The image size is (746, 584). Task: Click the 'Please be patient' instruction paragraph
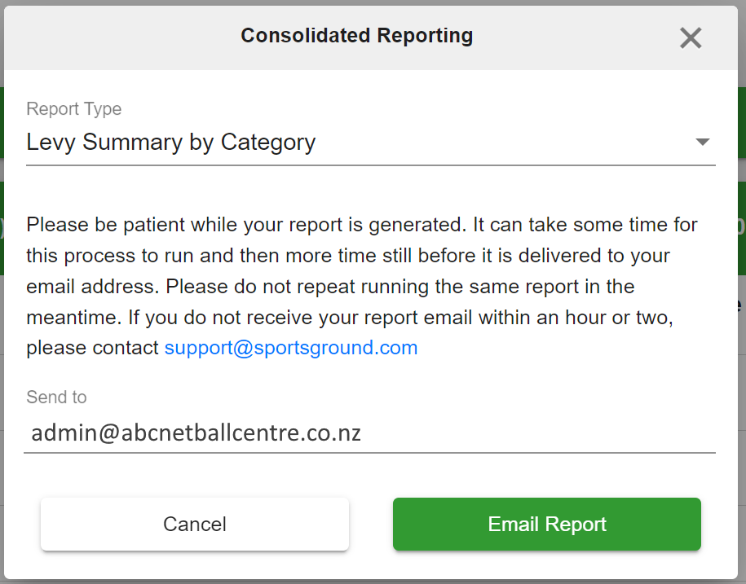361,287
